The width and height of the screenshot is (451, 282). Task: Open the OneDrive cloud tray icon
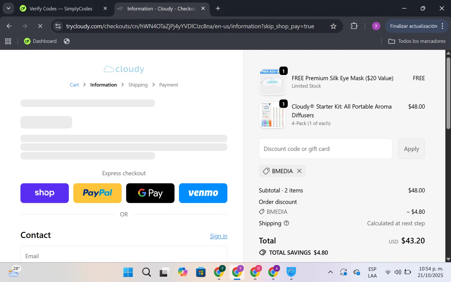tap(357, 272)
